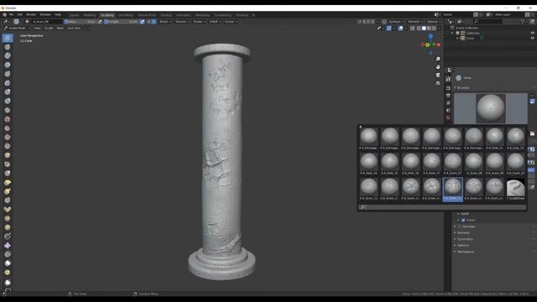The height and width of the screenshot is (302, 537).
Task: Switch to rendered viewport shading
Action: point(435,29)
